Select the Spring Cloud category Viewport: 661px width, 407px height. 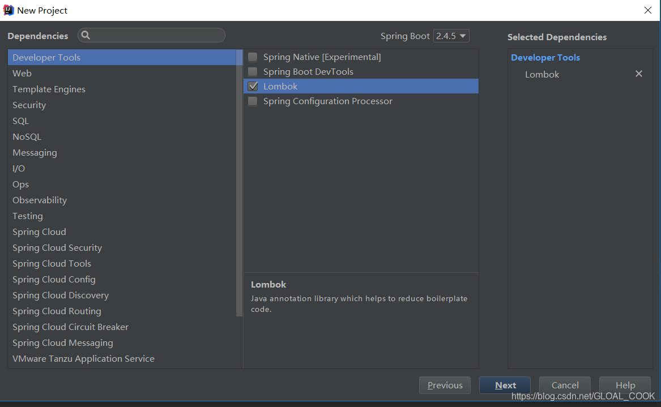coord(122,232)
